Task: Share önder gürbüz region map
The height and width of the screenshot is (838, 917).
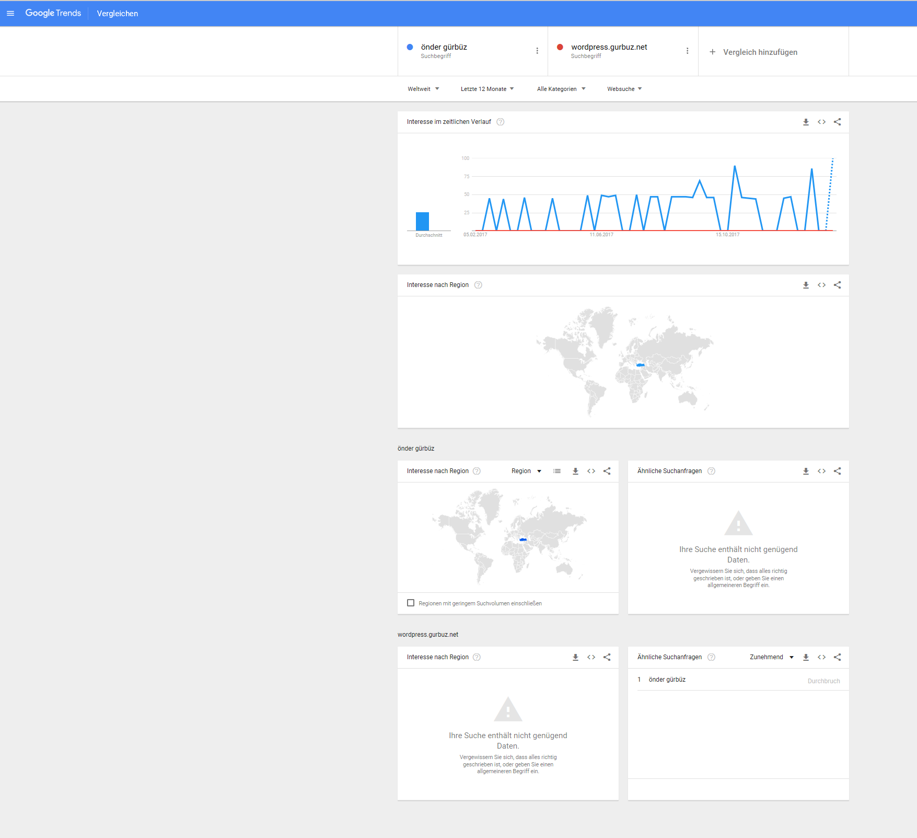Action: [607, 471]
